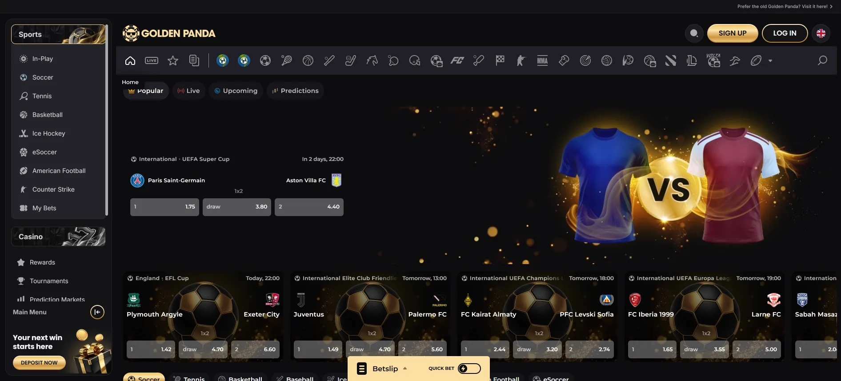Visit the old Golden Panda link
This screenshot has width=841, height=381.
click(785, 6)
